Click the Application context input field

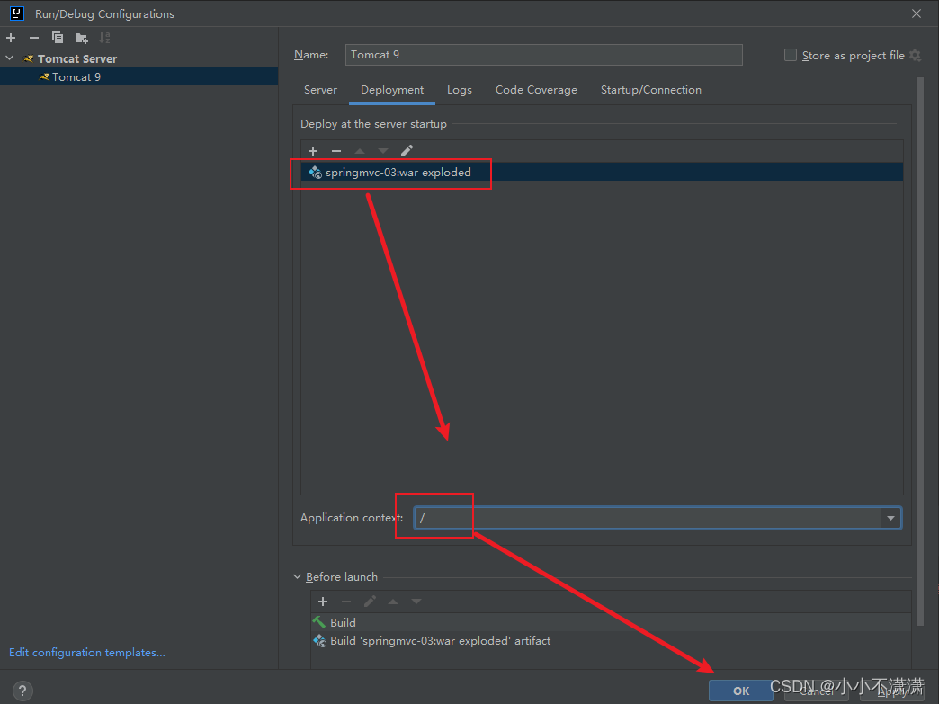click(x=648, y=518)
